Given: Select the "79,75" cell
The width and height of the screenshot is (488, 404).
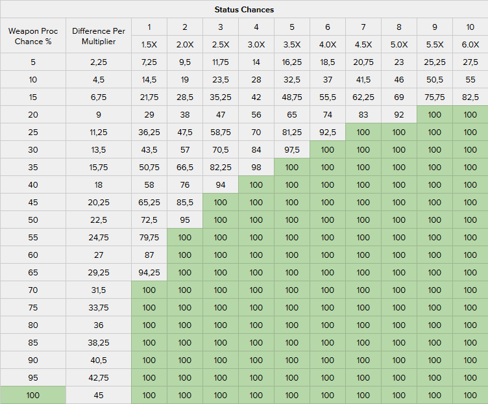Looking at the screenshot, I should (x=149, y=237).
